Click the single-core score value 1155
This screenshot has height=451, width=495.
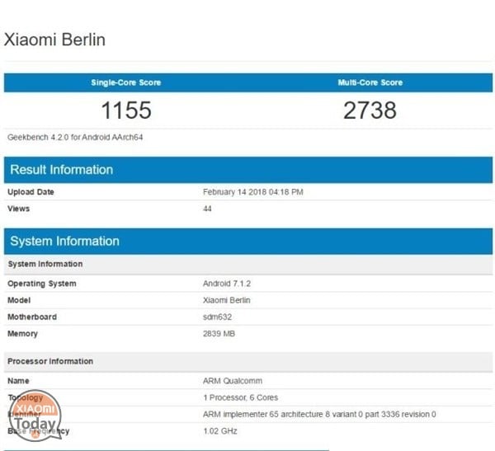(126, 110)
